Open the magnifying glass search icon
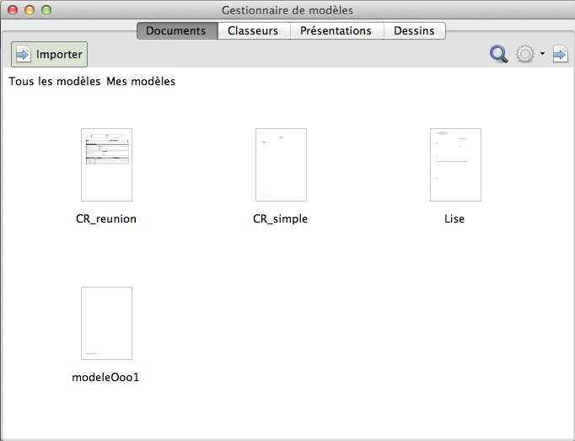Viewport: 575px width, 441px height. tap(499, 54)
